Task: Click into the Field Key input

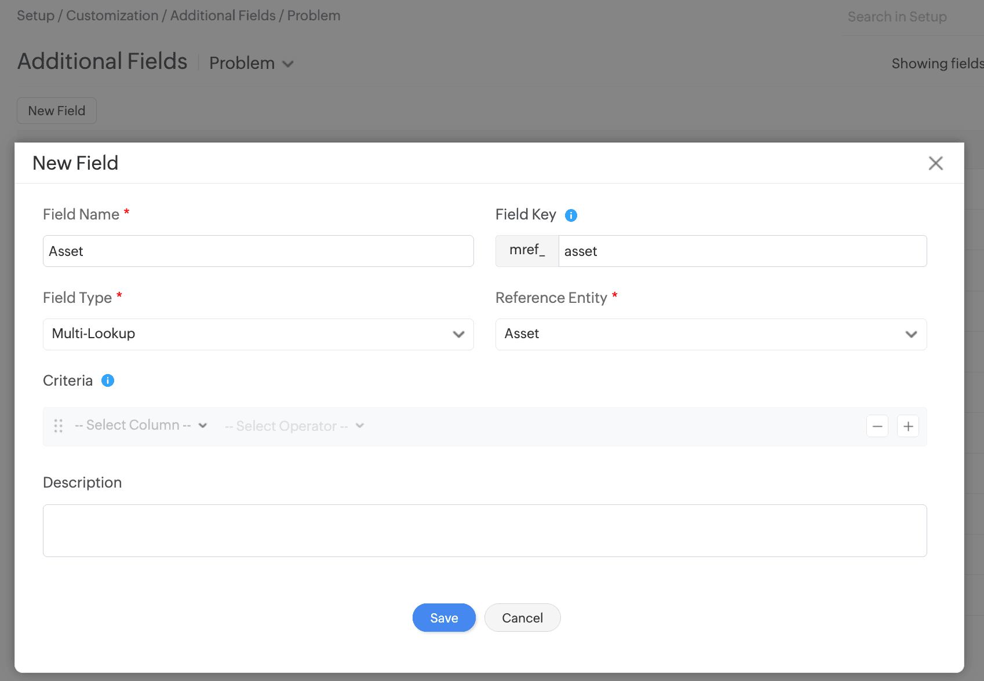Action: tap(742, 251)
